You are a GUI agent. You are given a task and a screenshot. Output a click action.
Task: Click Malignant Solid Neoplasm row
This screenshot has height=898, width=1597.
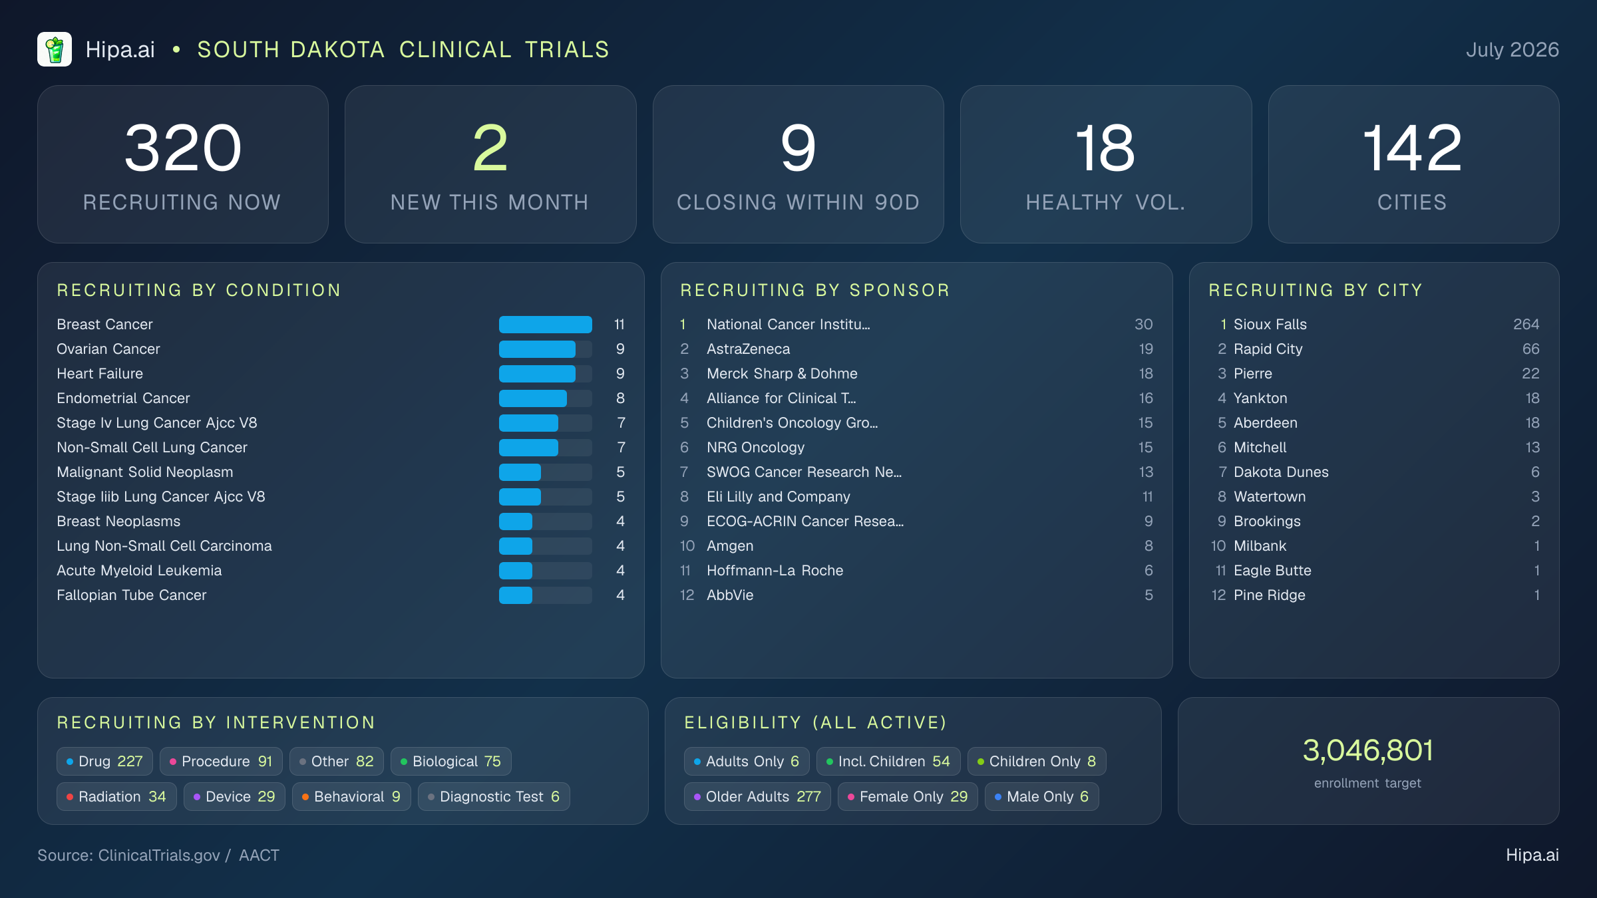(x=341, y=472)
